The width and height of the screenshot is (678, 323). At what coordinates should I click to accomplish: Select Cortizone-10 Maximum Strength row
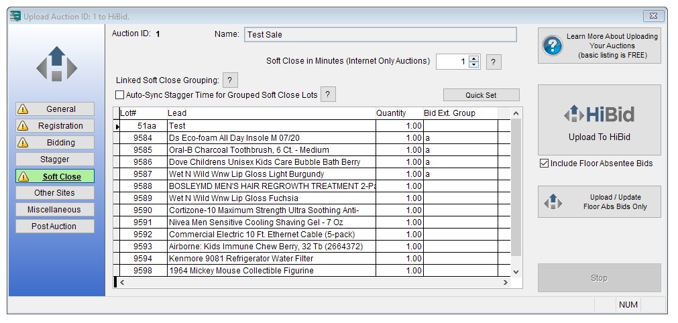pos(312,210)
